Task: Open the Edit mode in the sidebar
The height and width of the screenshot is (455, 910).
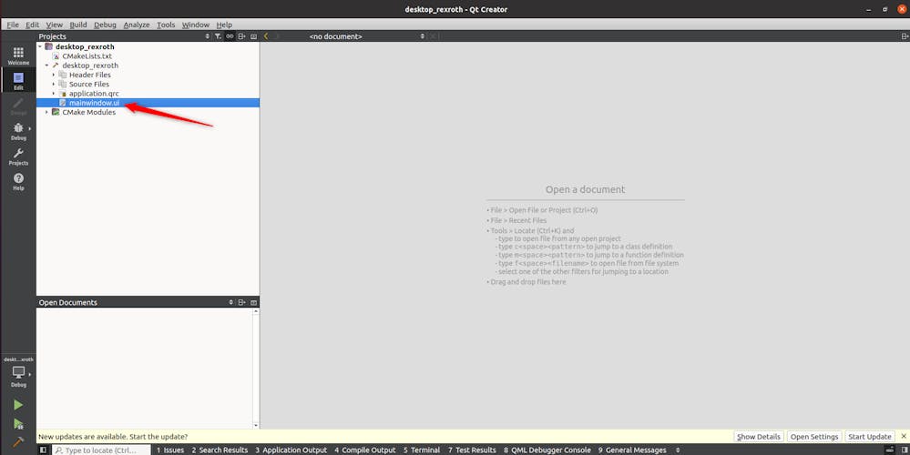Action: [18, 81]
